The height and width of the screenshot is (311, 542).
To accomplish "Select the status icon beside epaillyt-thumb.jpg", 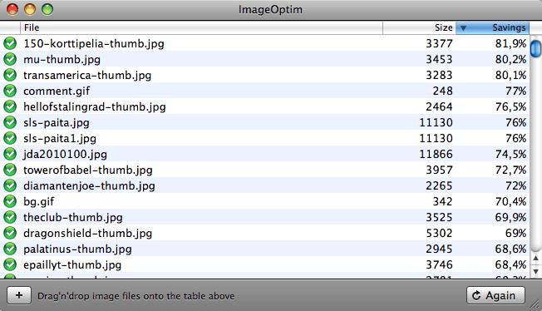I will (x=10, y=264).
